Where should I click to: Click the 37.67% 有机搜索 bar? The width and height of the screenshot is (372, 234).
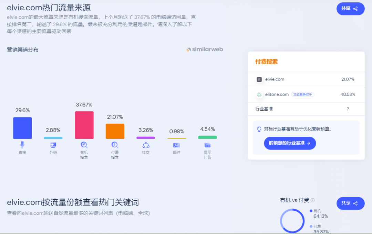pyautogui.click(x=84, y=124)
